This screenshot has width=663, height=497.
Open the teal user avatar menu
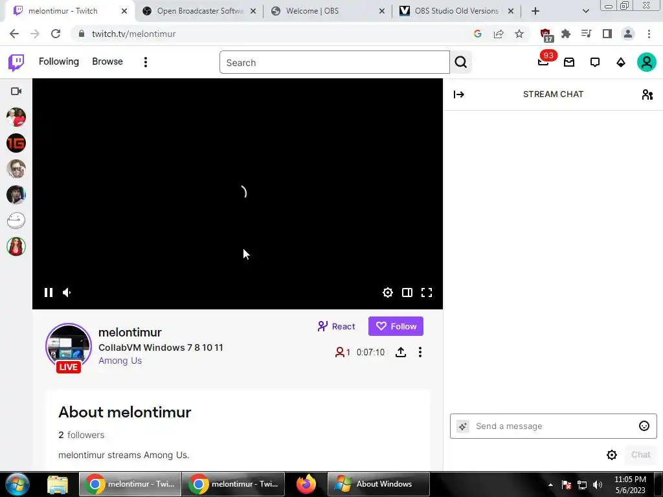(x=647, y=63)
